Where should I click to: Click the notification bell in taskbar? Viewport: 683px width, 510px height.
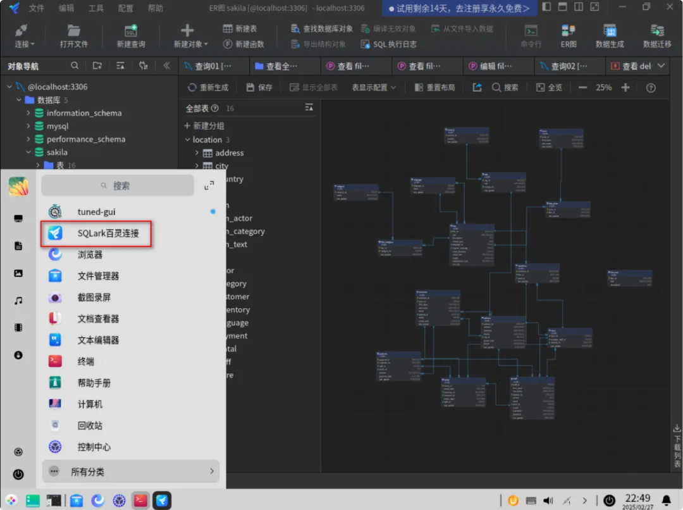(x=667, y=501)
